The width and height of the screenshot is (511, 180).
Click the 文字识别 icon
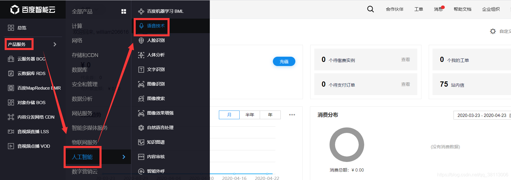(141, 69)
